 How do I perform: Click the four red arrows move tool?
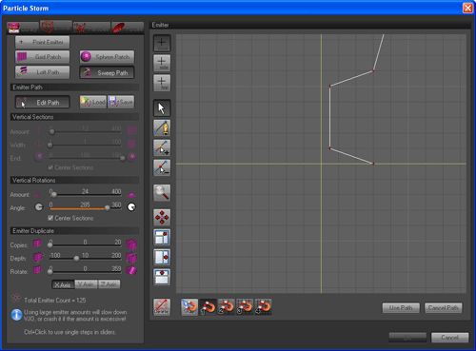click(x=162, y=218)
